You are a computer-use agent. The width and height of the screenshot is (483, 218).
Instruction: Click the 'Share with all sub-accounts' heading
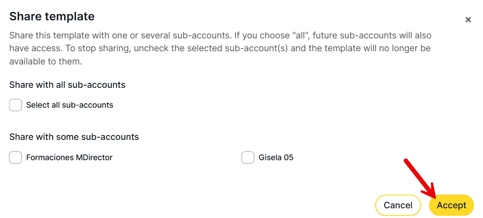coord(67,85)
